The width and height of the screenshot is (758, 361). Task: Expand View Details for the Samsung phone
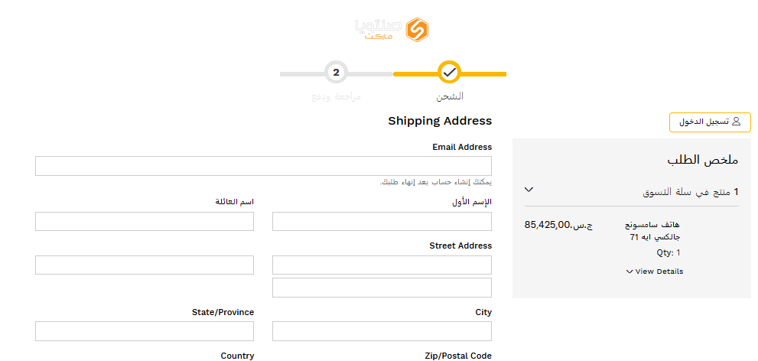click(x=655, y=272)
